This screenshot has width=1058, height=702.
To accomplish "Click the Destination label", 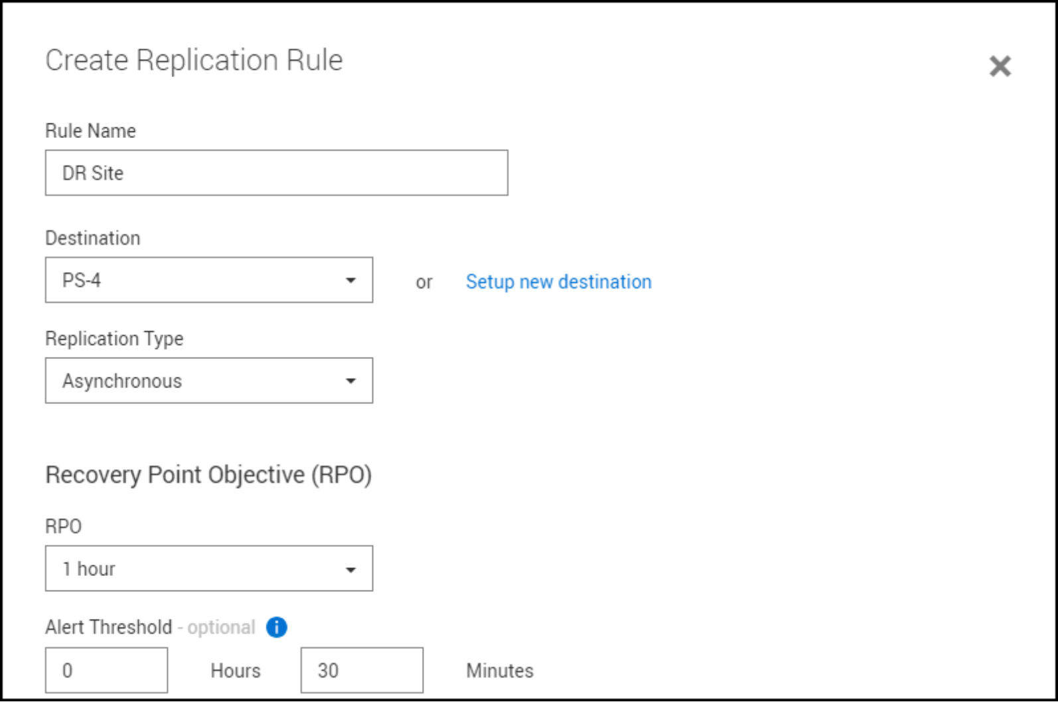I will (93, 238).
